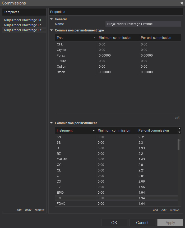Viewport: 185px width, 228px height.
Task: Click Forex minimum commission 0.00000 cell
Action: (105, 55)
